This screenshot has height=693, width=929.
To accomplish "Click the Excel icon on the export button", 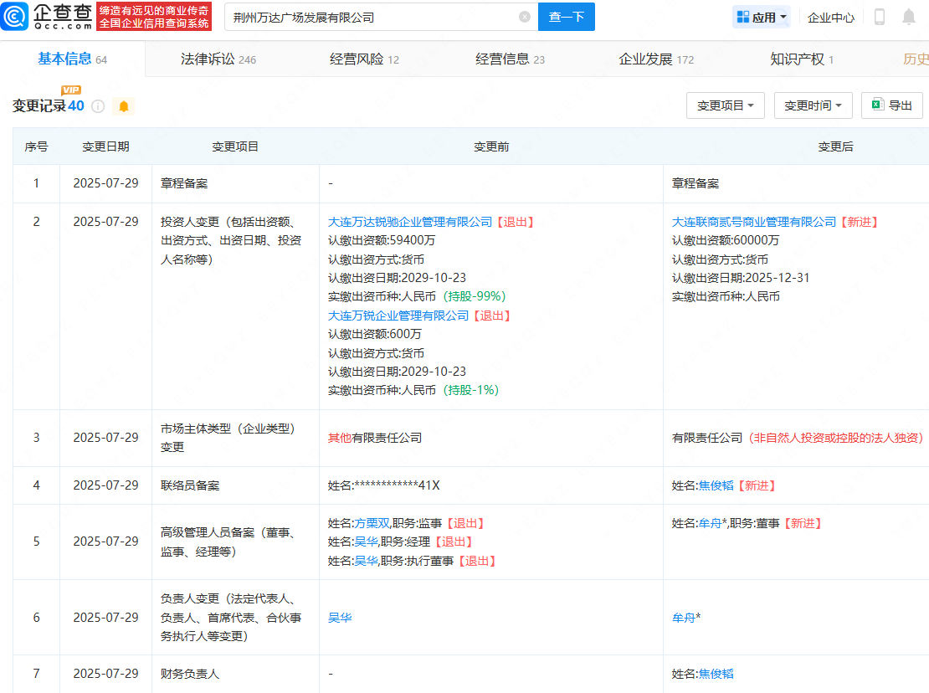I will pos(877,105).
